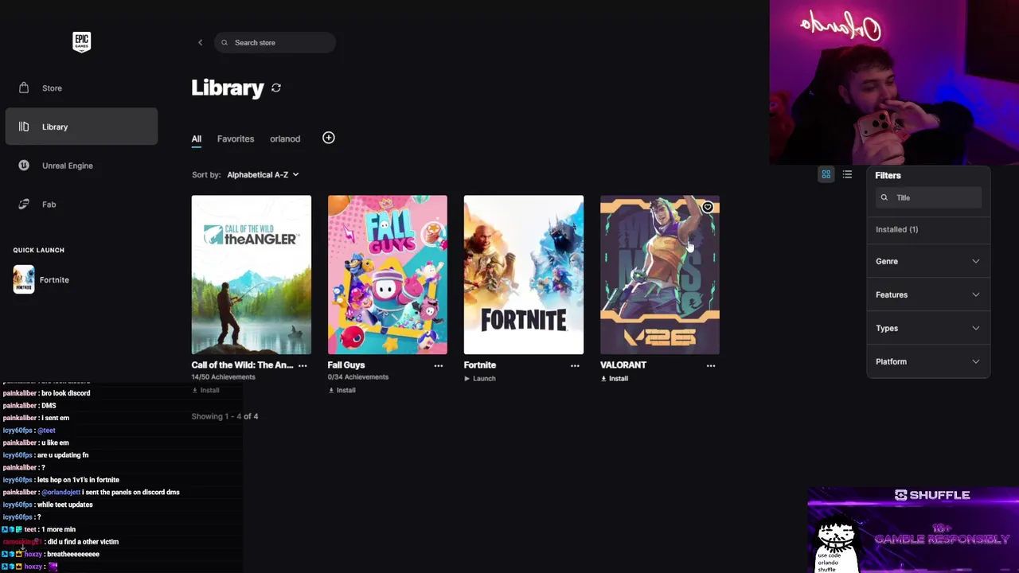Install Fall Guys
This screenshot has height=573, width=1019.
(342, 390)
